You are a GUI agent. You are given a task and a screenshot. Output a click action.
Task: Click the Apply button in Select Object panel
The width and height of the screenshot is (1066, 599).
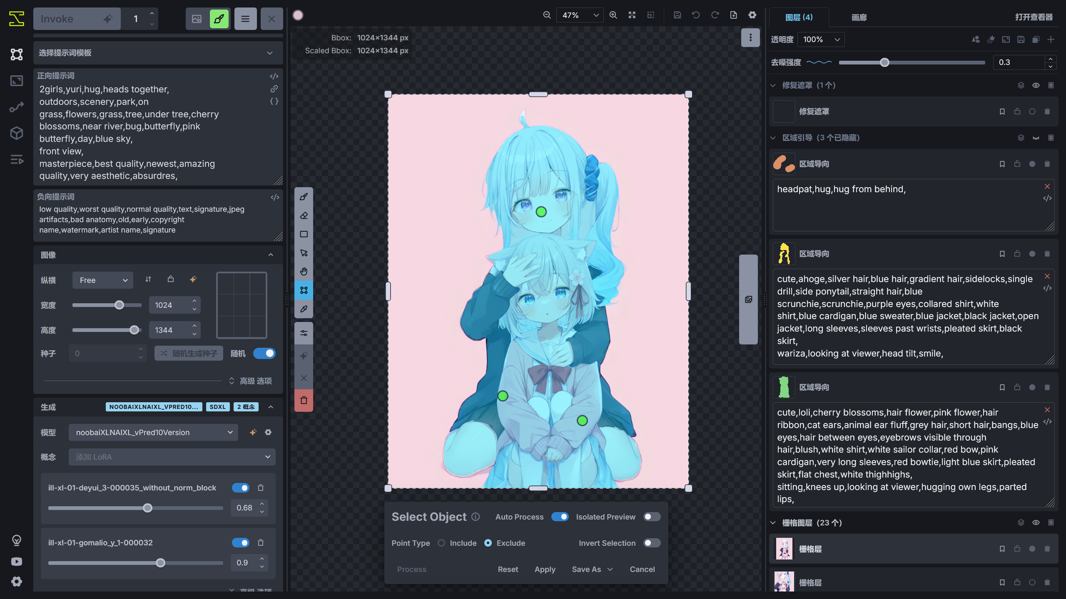coord(545,569)
